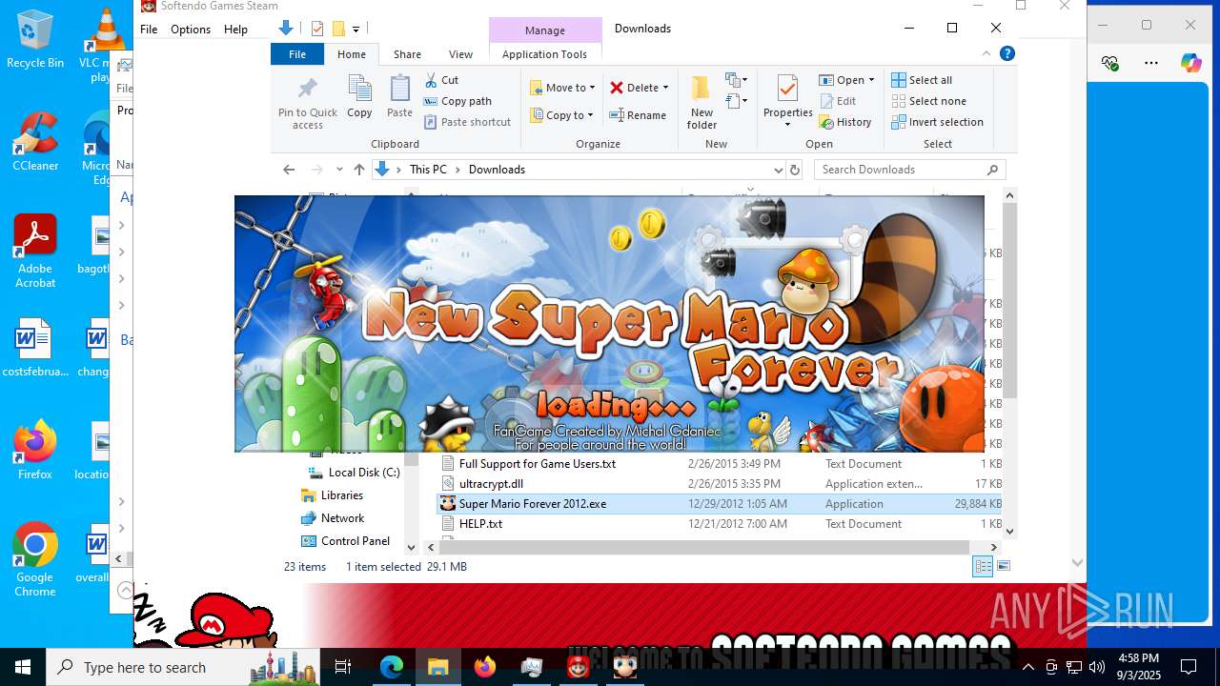Switch to Large icons view layout
Viewport: 1220px width, 686px height.
1003,567
